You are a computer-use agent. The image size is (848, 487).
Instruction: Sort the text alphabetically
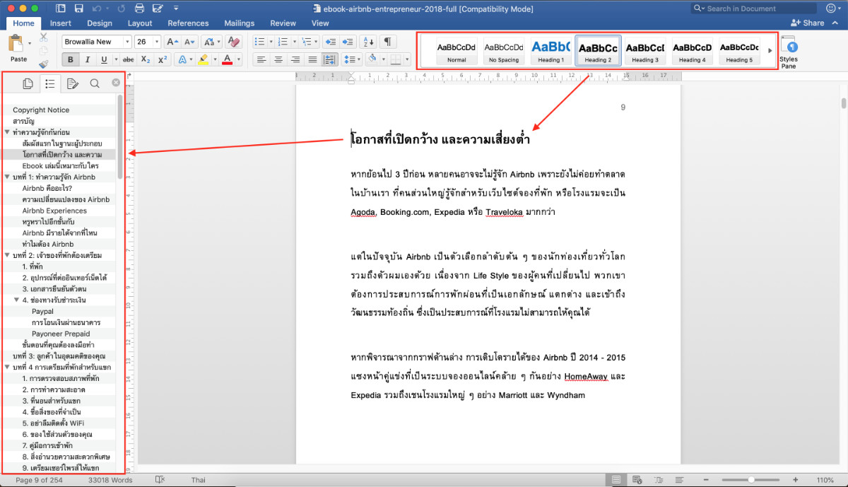(367, 42)
